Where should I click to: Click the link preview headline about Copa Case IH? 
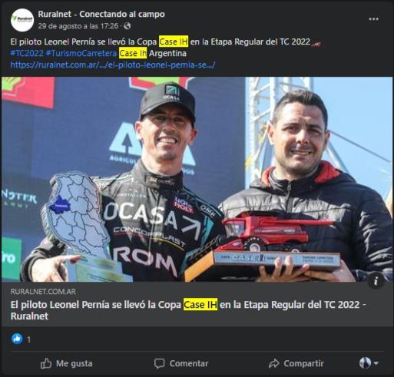188,310
